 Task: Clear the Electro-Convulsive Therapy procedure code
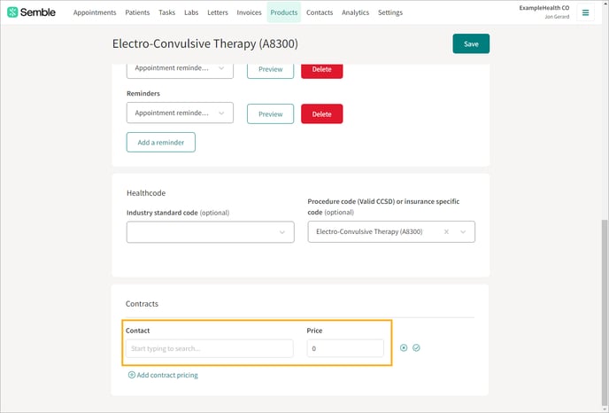(446, 232)
